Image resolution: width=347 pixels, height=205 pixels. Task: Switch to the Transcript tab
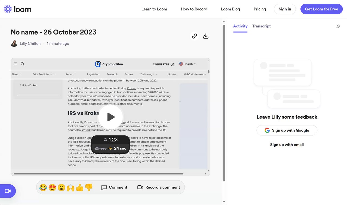pos(261,26)
